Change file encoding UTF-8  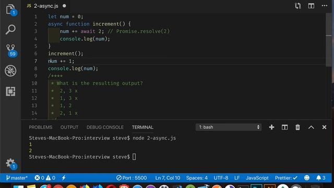(221, 178)
